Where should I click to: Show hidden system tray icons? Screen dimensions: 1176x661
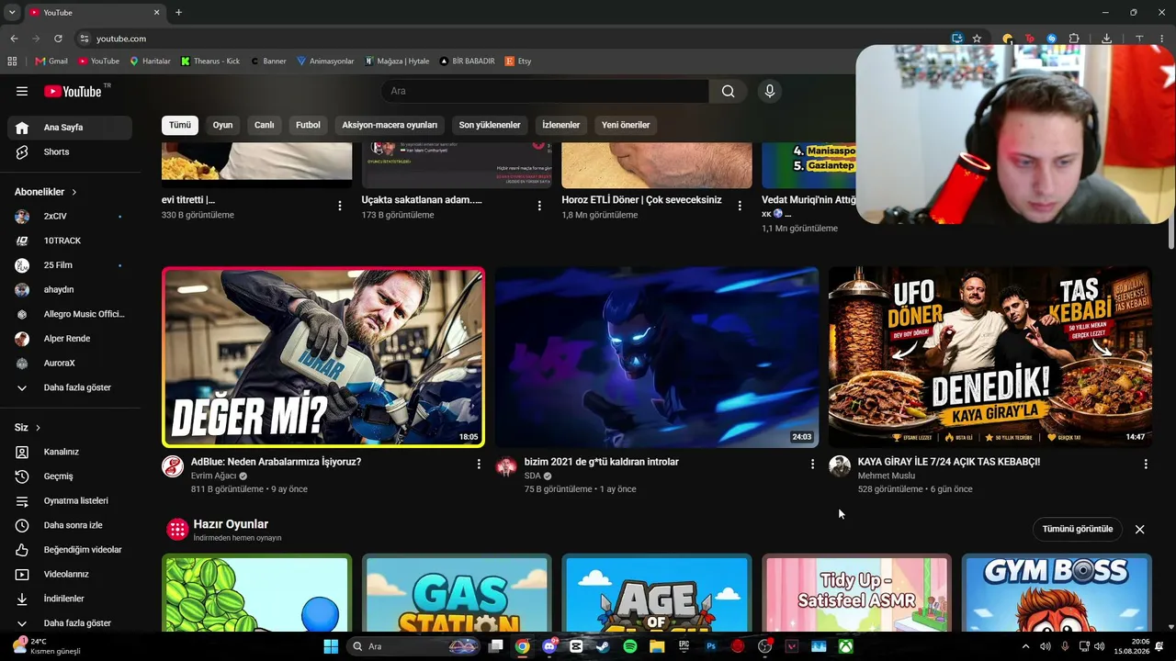pyautogui.click(x=1025, y=646)
